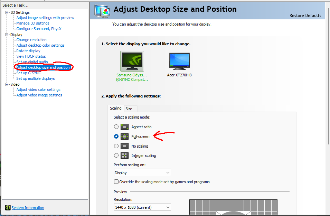Select the Samsung Odyssey display monitor icon
Viewport: 330px width, 216px height.
click(132, 61)
